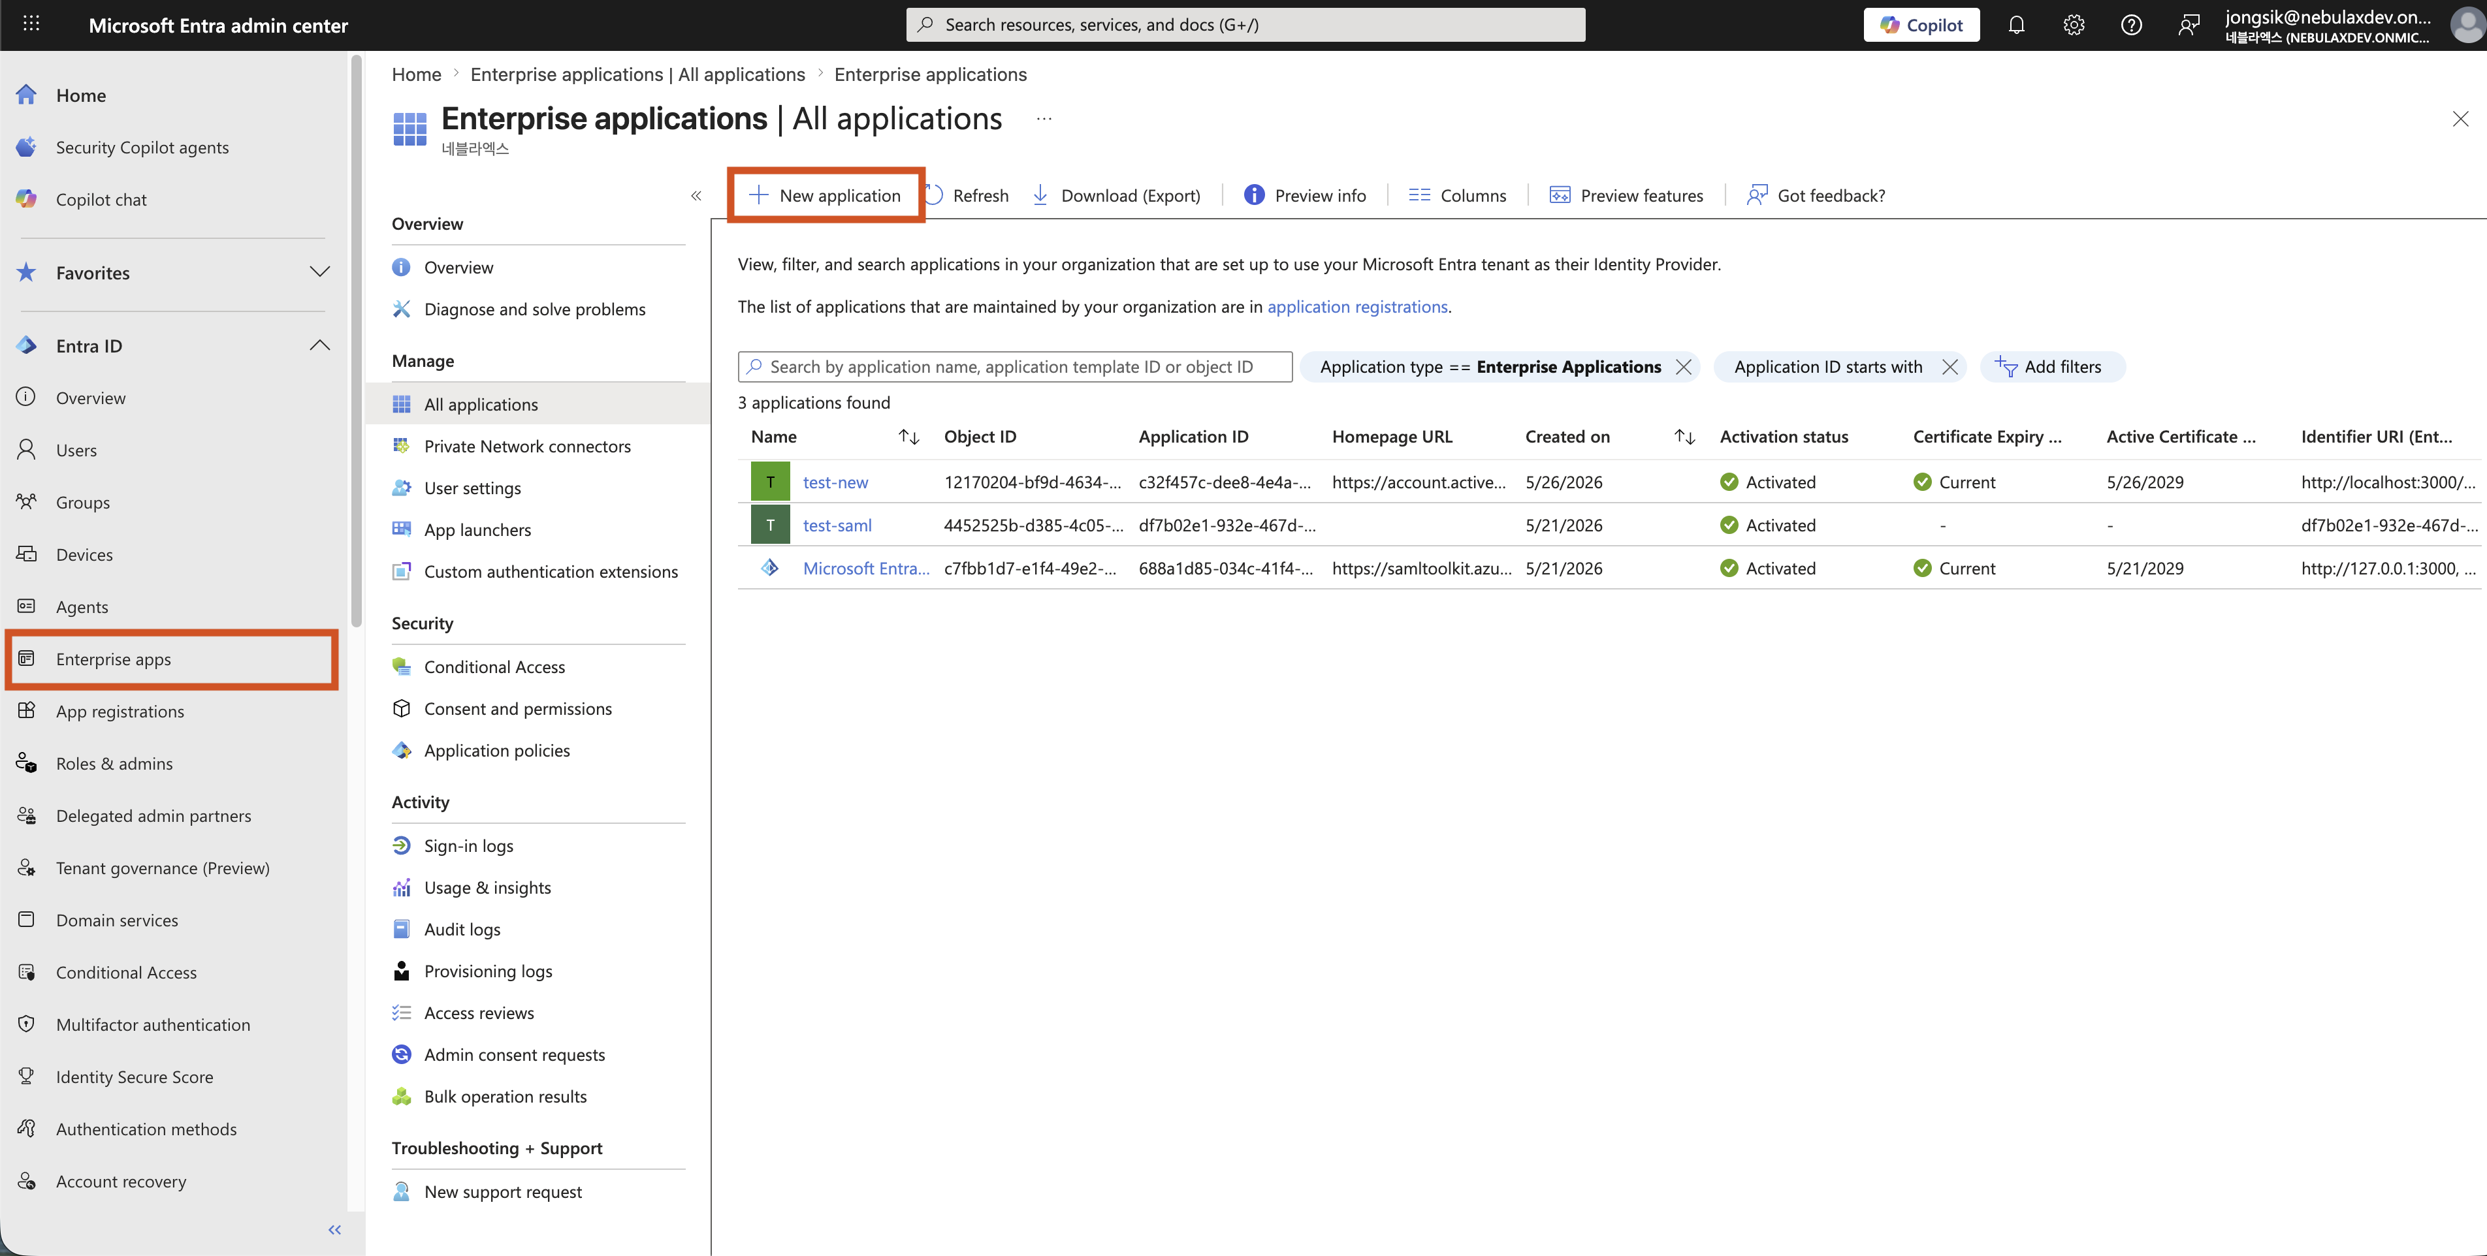Viewport: 2487px width, 1256px height.
Task: Click the User settings icon
Action: (402, 487)
